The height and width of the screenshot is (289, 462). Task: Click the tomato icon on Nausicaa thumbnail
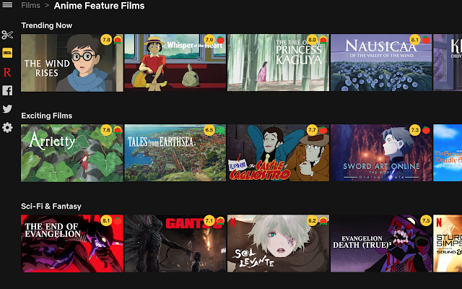(426, 40)
